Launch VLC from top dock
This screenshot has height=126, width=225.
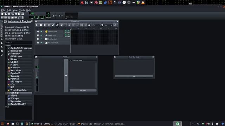coord(143,2)
